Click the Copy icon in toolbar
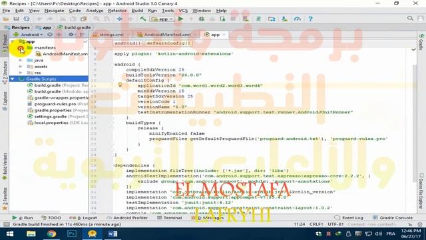This screenshot has height=240, width=426. coord(73,19)
